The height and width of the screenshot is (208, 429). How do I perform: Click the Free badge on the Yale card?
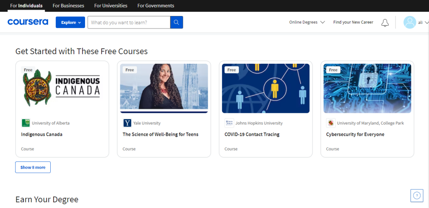tap(130, 70)
